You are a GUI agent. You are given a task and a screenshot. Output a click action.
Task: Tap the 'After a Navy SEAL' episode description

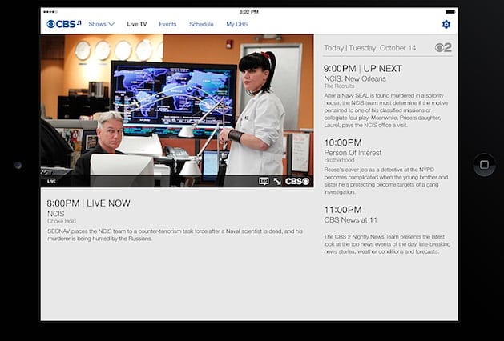coord(385,110)
